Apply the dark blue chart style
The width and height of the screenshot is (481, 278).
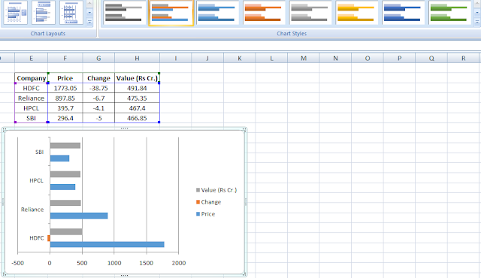(403, 13)
